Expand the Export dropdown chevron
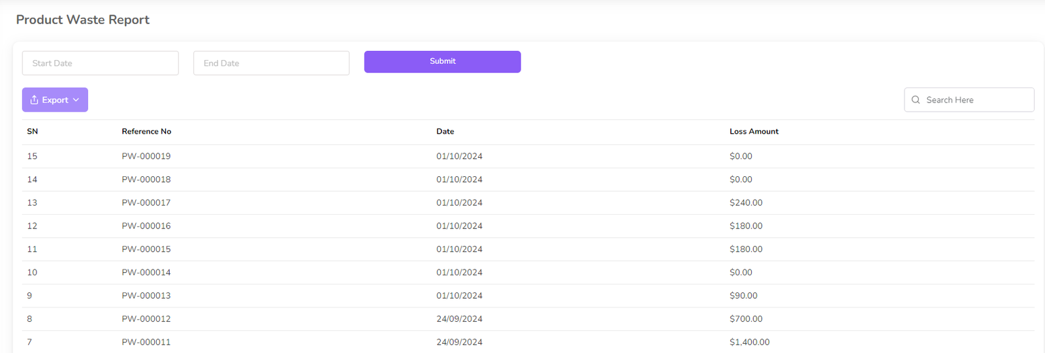 pyautogui.click(x=76, y=100)
